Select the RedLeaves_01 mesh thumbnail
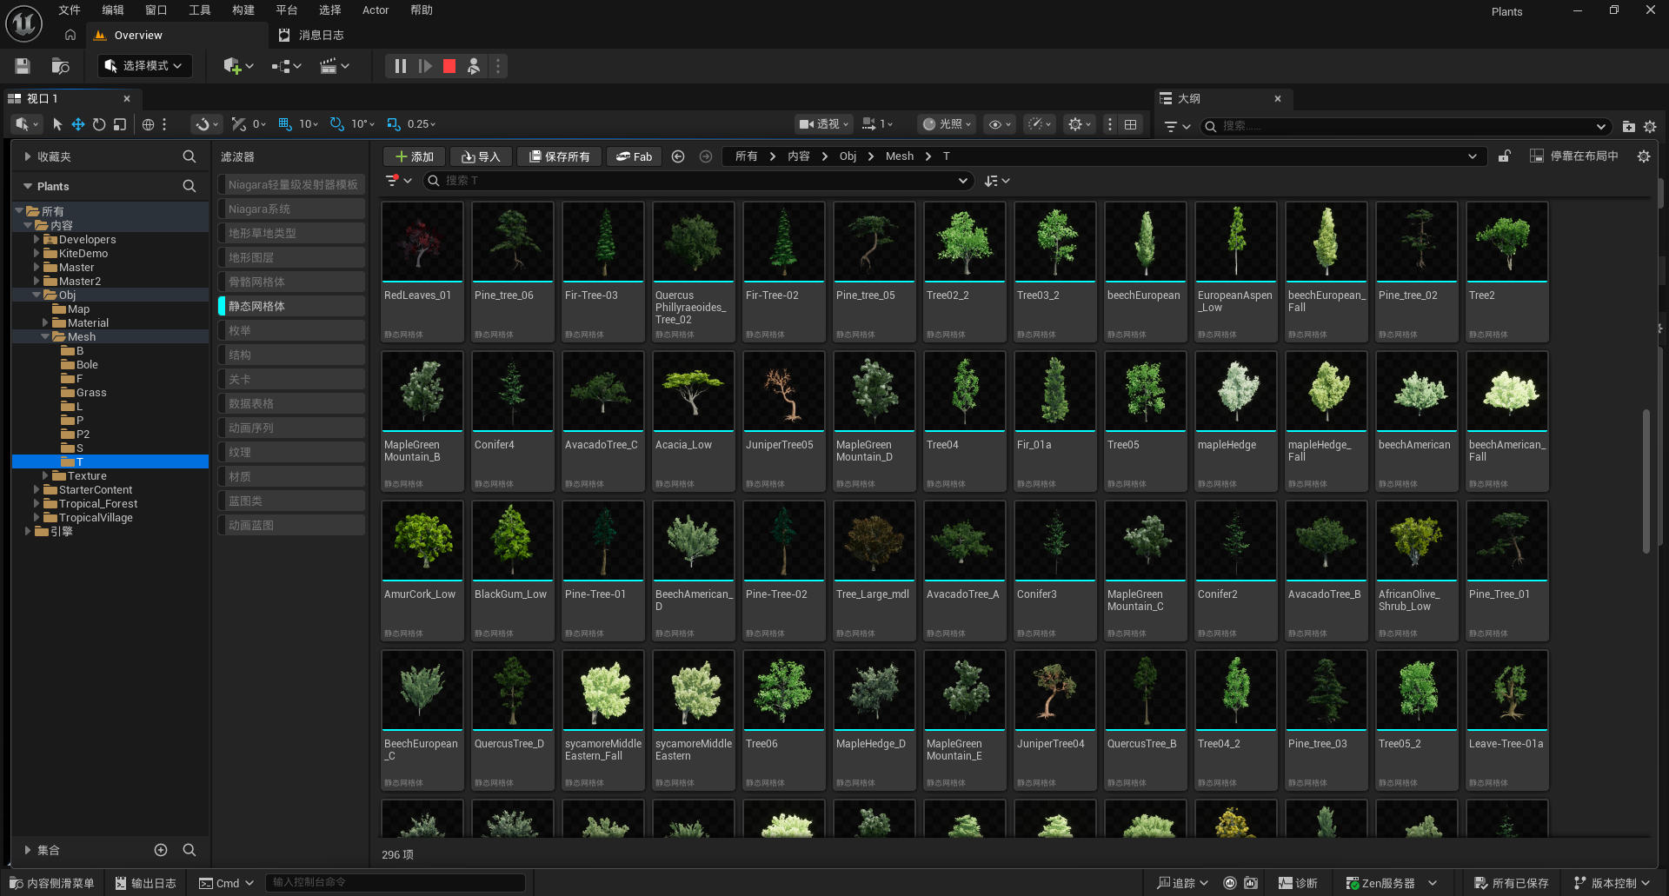Viewport: 1669px width, 896px height. coord(422,243)
